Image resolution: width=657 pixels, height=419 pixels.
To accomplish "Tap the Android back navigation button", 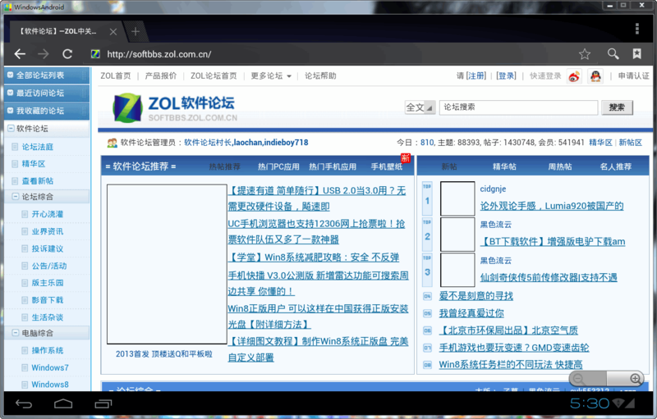I will [24, 403].
